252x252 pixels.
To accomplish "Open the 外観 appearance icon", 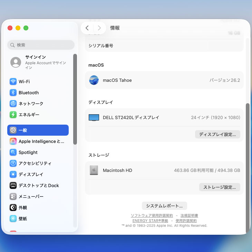I will [x=13, y=207].
